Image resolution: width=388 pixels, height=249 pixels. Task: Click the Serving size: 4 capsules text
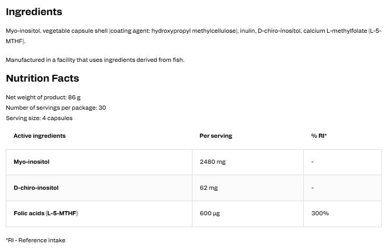pyautogui.click(x=39, y=118)
